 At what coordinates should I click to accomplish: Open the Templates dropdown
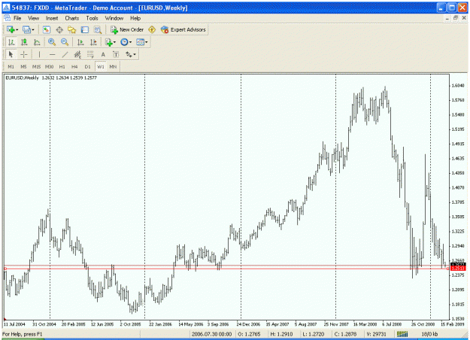click(142, 42)
